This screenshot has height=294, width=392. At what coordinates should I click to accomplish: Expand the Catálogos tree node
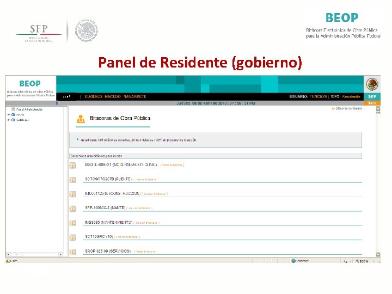(x=9, y=120)
